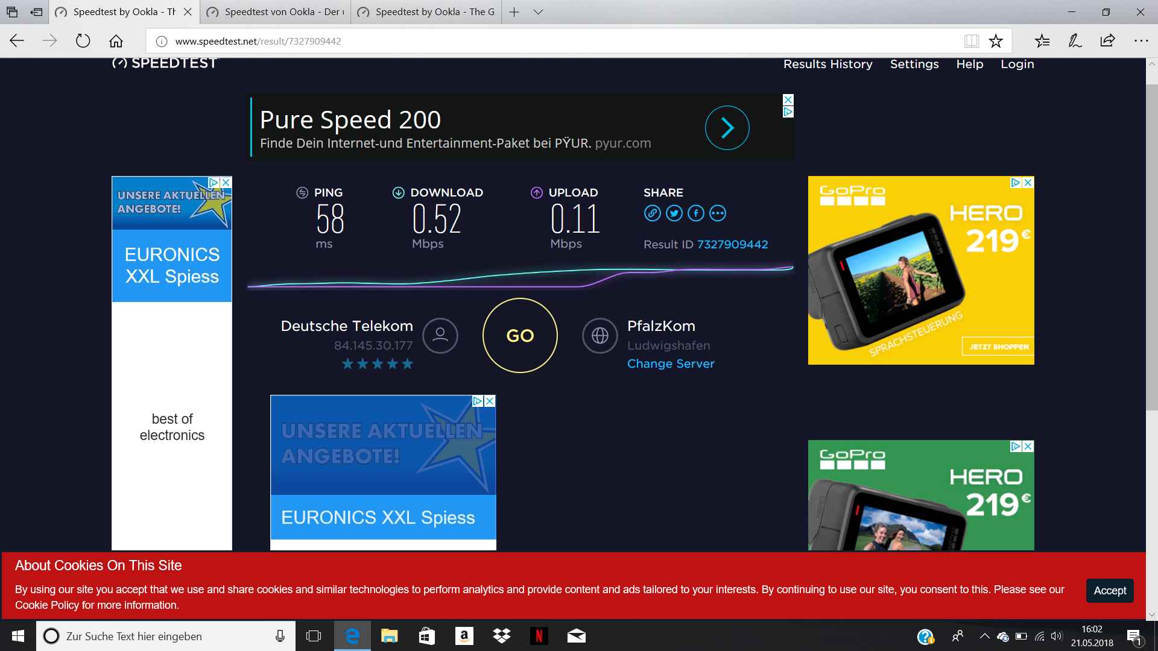Close the yellow GoPro HERO ad
The height and width of the screenshot is (651, 1158).
[1028, 182]
